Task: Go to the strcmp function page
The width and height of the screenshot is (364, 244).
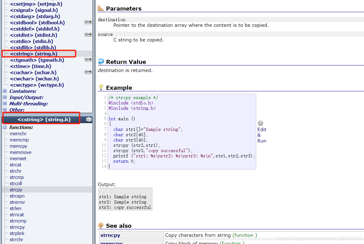Action: point(17,178)
